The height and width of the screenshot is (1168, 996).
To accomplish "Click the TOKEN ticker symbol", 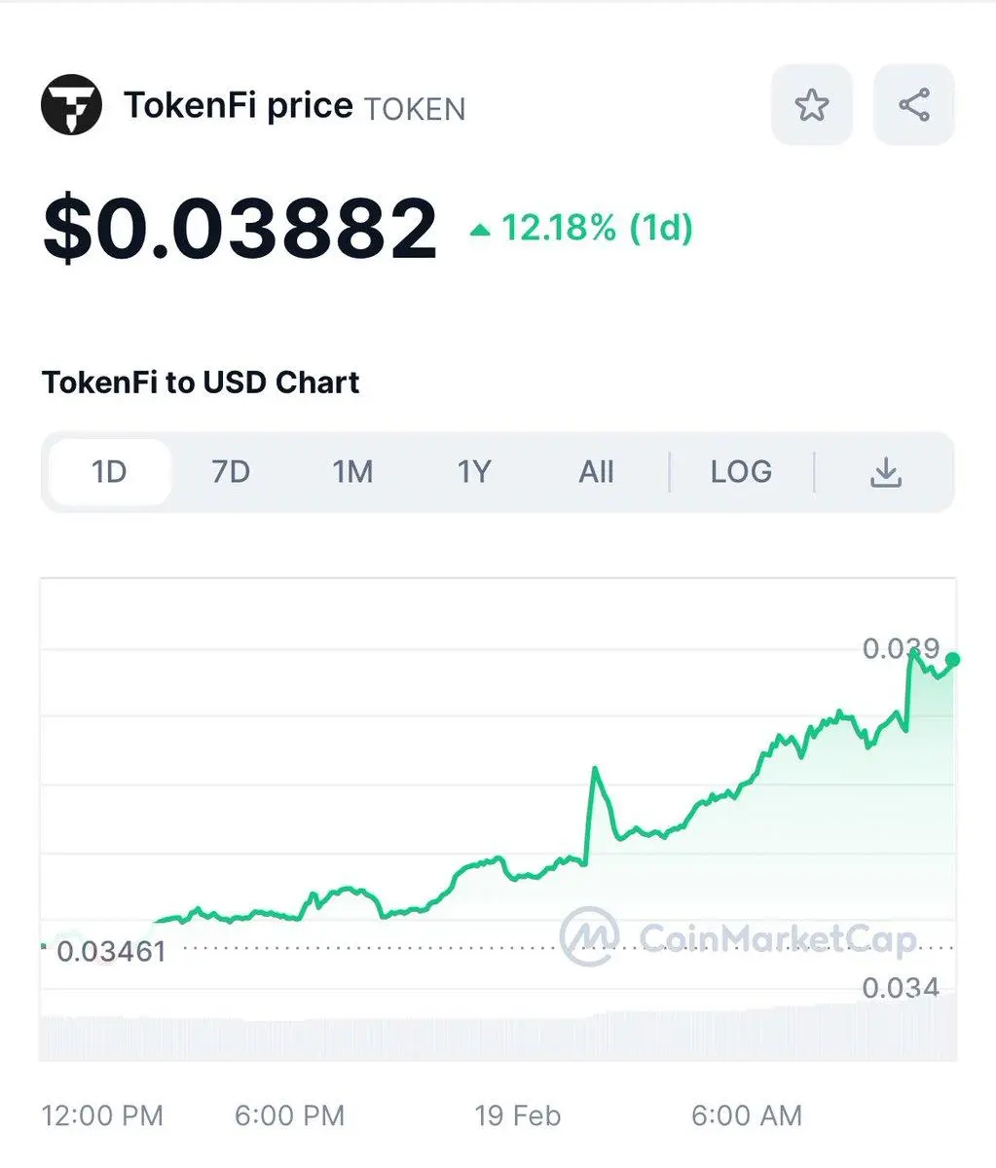I will pyautogui.click(x=415, y=109).
